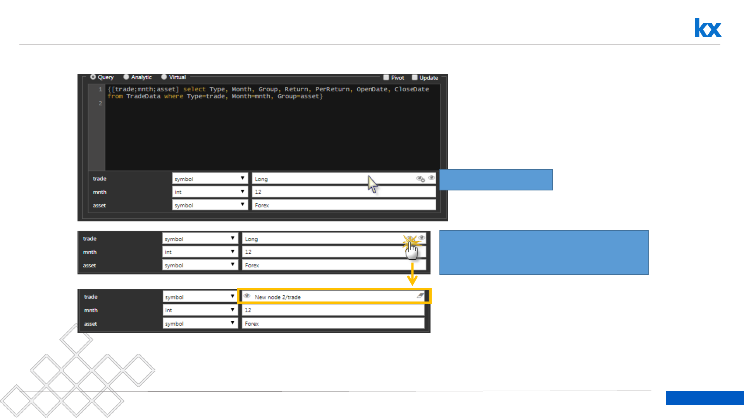Click the mnth value 12 field in bottom panel

[332, 310]
